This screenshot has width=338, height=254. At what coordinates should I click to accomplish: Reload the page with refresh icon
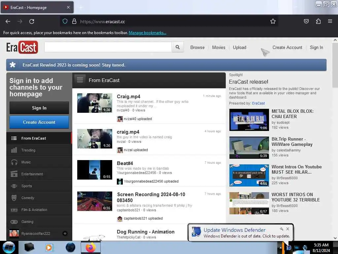pos(32,21)
